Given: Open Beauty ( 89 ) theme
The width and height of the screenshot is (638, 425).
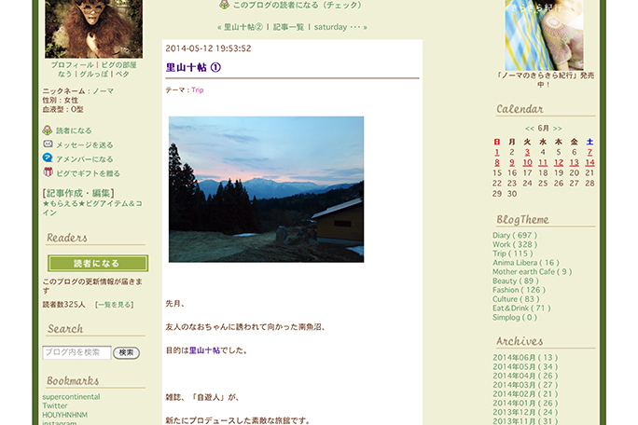Looking at the screenshot, I should click(x=516, y=281).
